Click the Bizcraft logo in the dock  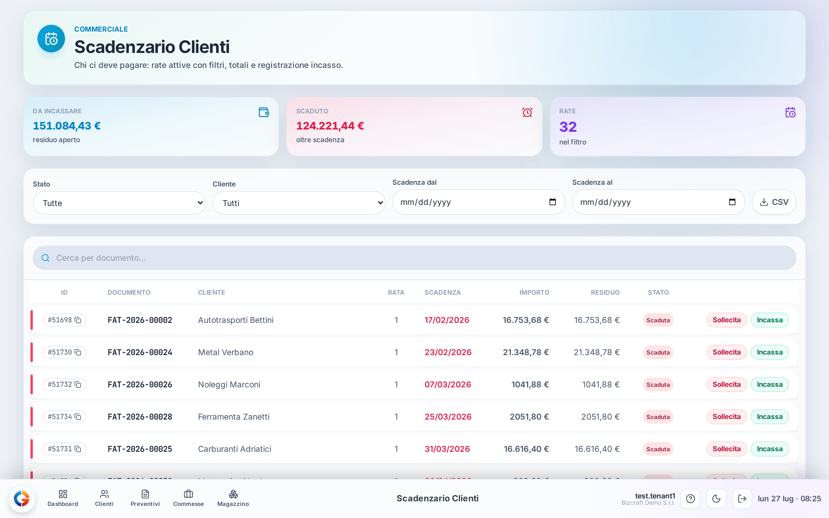(22, 498)
